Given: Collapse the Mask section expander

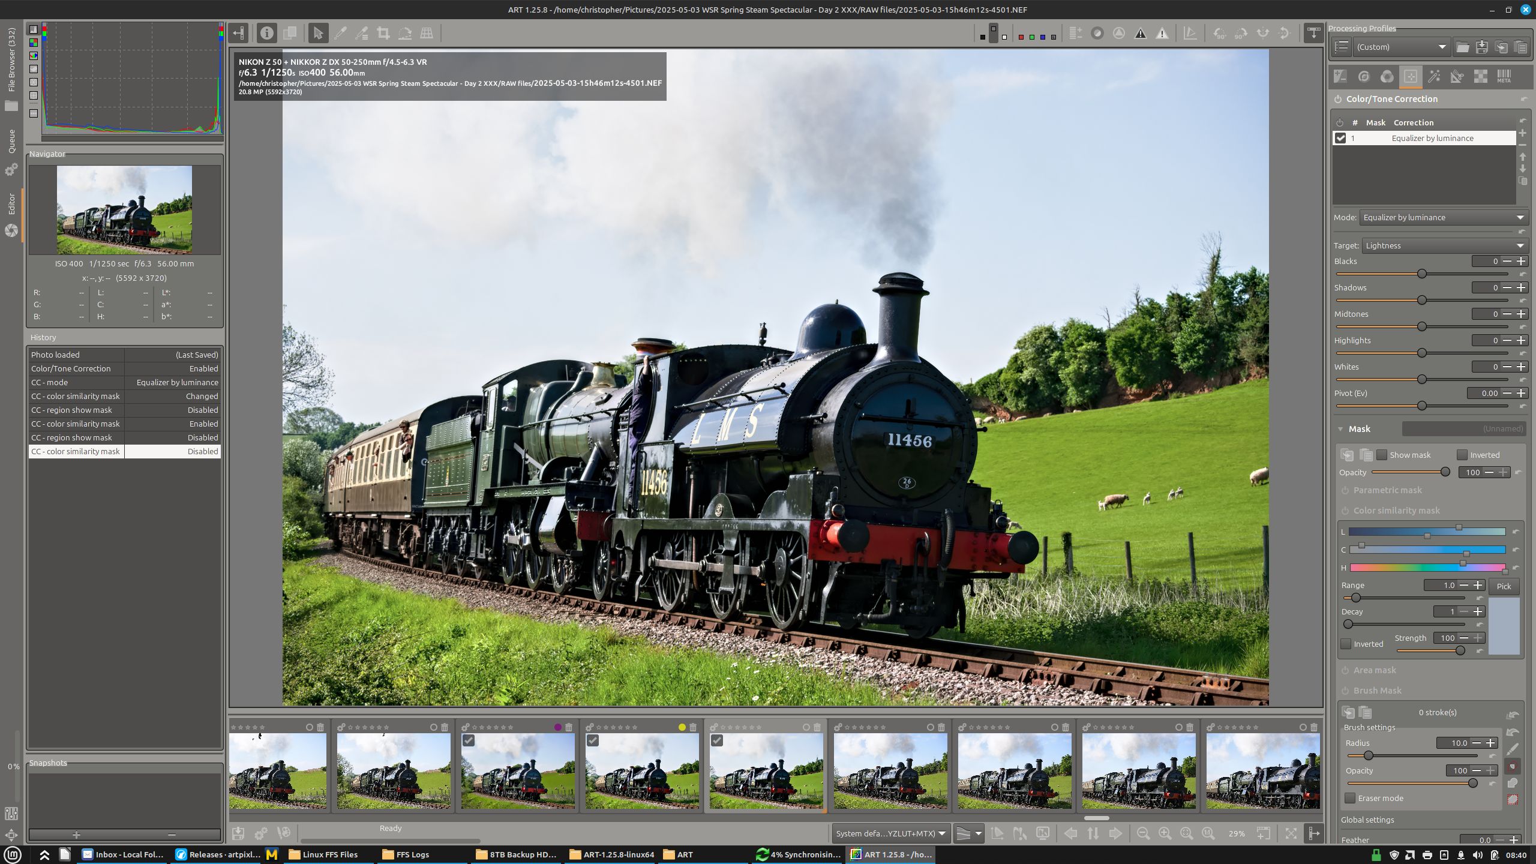Looking at the screenshot, I should coord(1340,429).
